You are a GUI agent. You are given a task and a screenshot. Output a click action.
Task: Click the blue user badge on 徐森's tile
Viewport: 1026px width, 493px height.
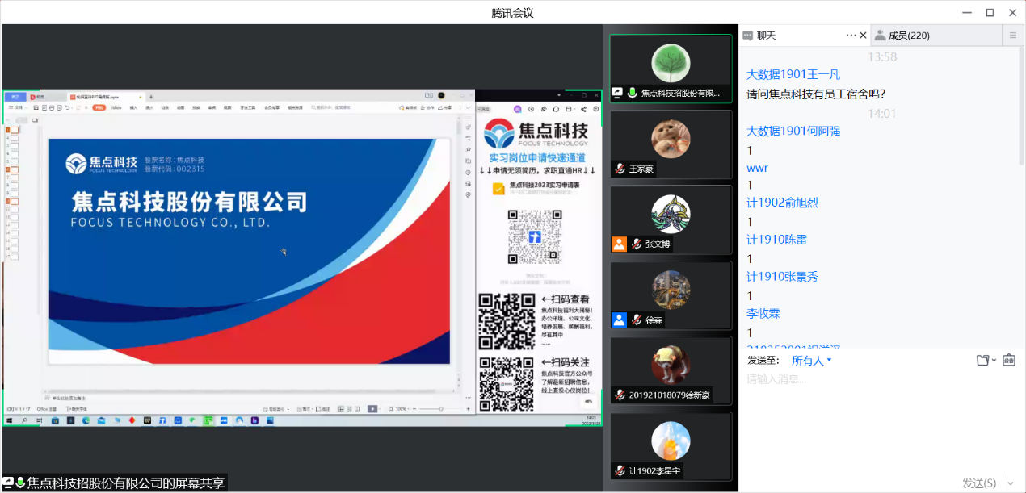coord(619,320)
